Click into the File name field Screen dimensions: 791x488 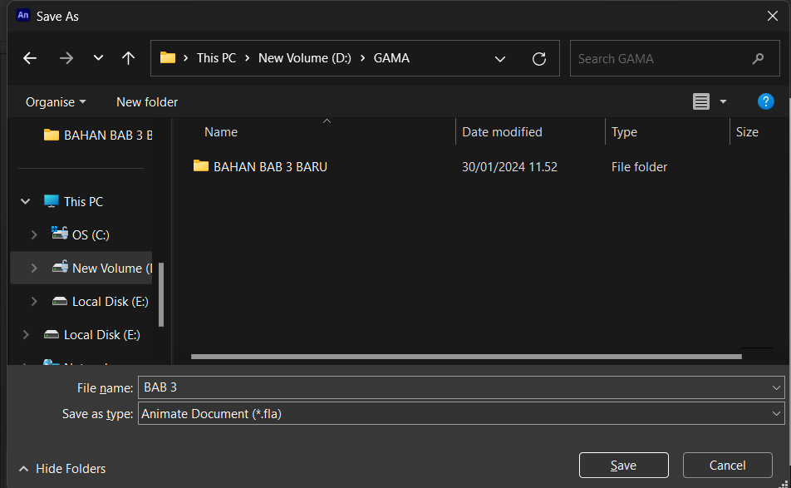(x=461, y=387)
